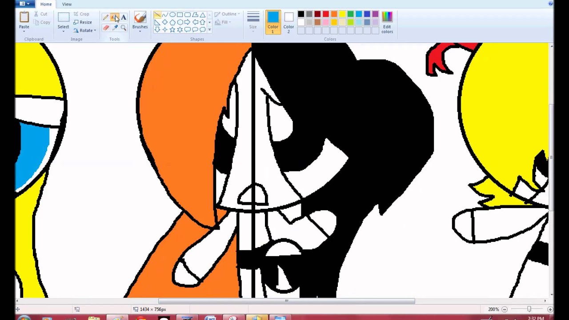
Task: Switch to the View ribbon tab
Action: [67, 4]
